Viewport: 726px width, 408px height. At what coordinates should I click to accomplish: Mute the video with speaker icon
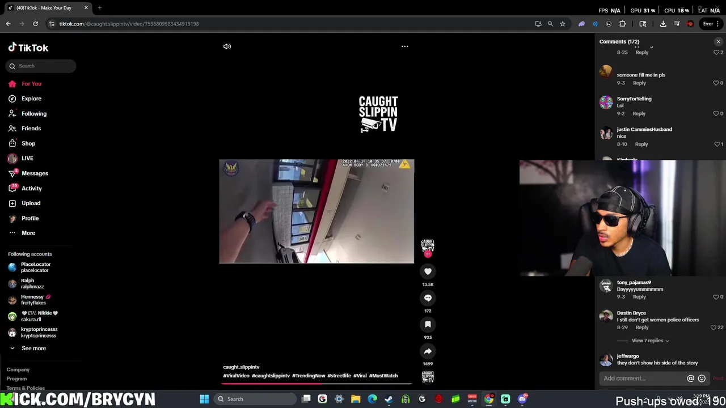(x=227, y=46)
